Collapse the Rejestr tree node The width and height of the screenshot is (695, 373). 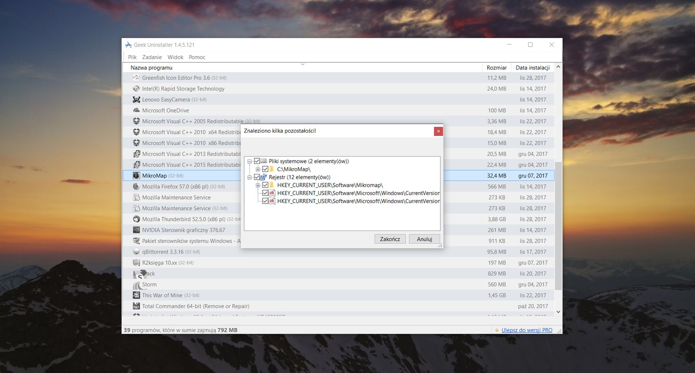250,177
